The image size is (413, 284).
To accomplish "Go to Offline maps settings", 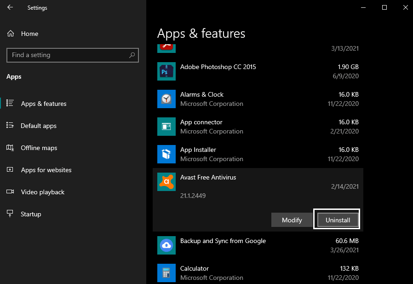I will (x=39, y=148).
